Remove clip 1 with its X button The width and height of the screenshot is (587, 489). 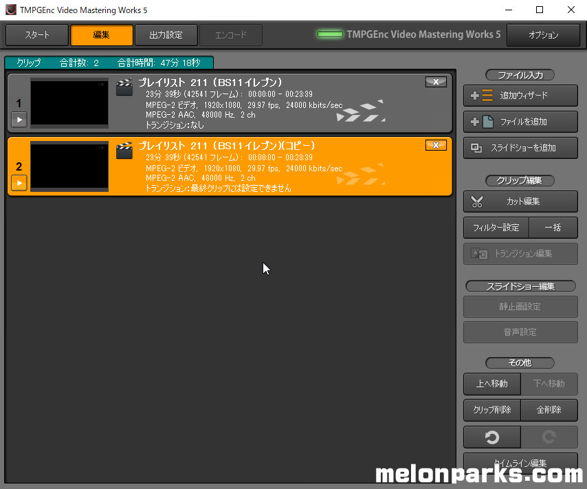point(436,82)
